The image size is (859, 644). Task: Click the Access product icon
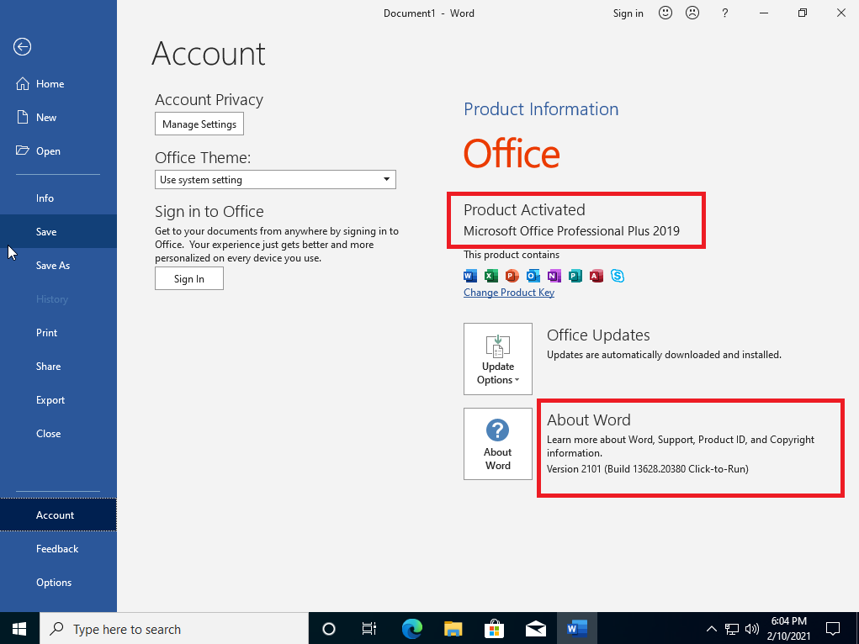[596, 276]
